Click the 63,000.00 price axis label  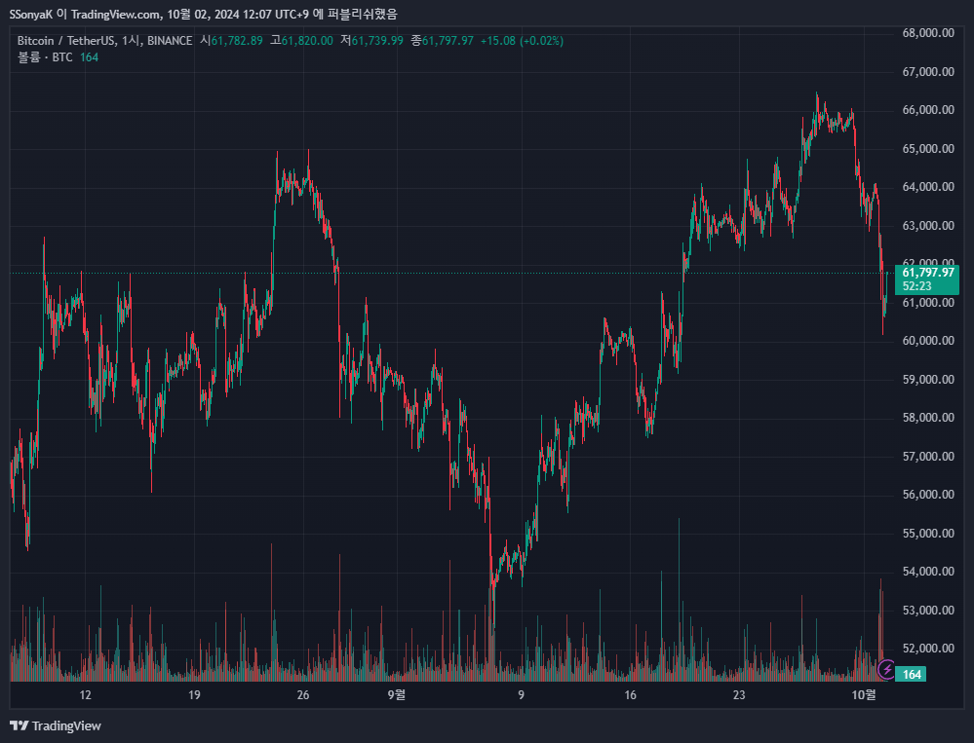point(928,226)
